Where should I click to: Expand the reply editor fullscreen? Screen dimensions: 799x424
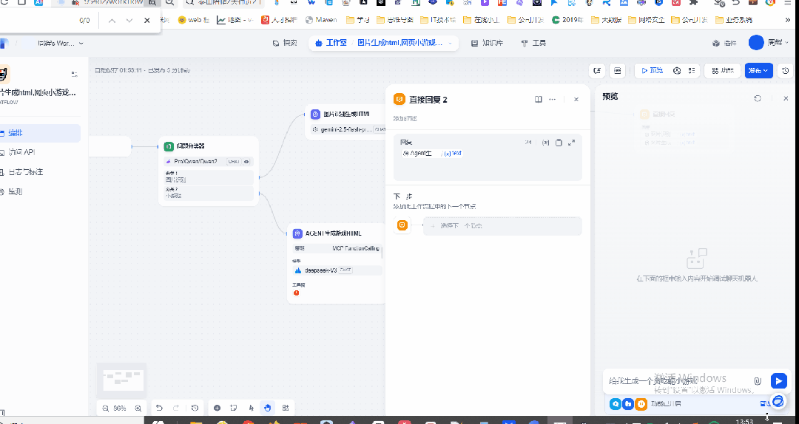572,143
